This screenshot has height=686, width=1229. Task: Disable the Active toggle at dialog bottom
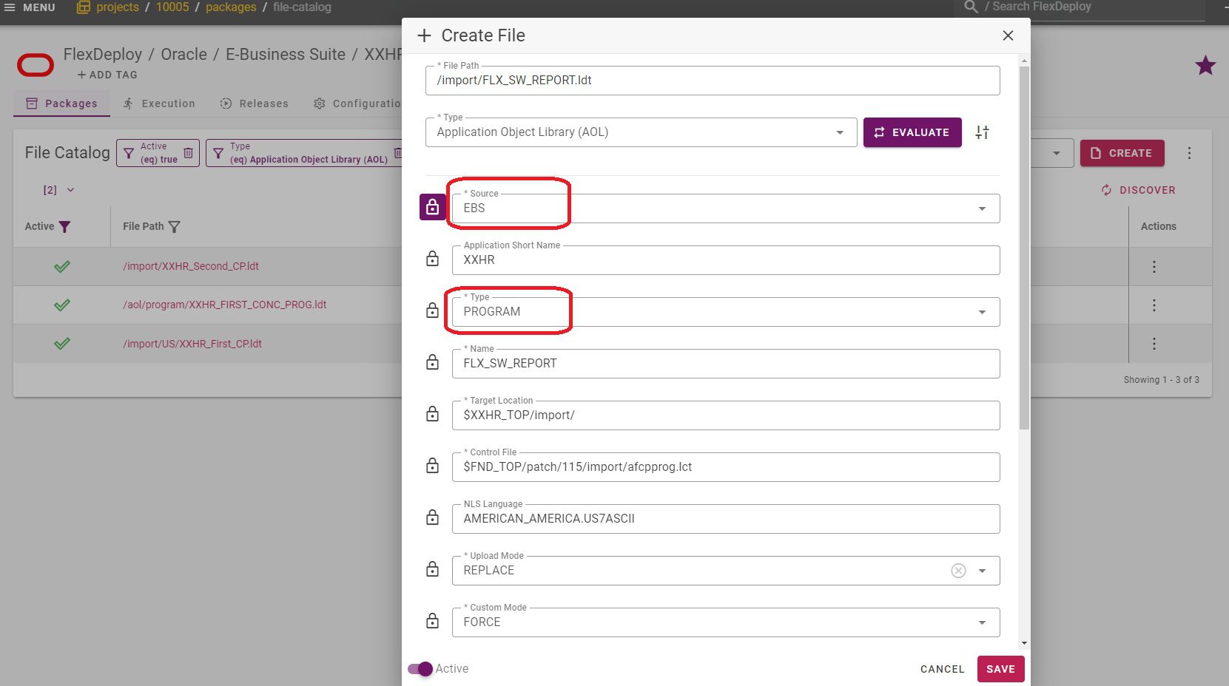tap(420, 669)
